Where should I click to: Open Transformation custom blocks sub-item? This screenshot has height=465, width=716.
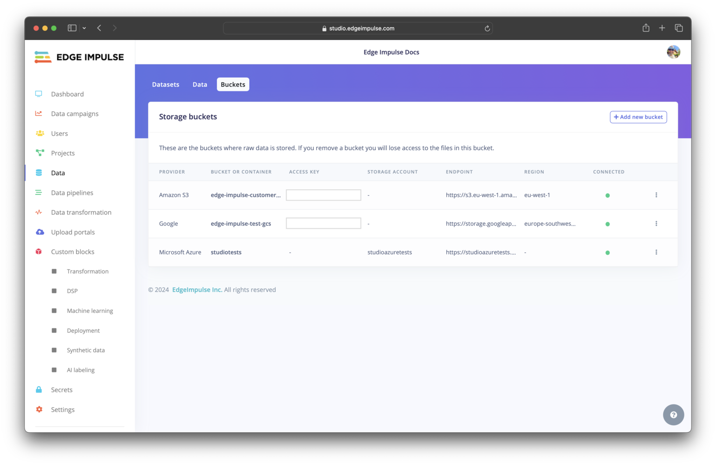pos(88,271)
